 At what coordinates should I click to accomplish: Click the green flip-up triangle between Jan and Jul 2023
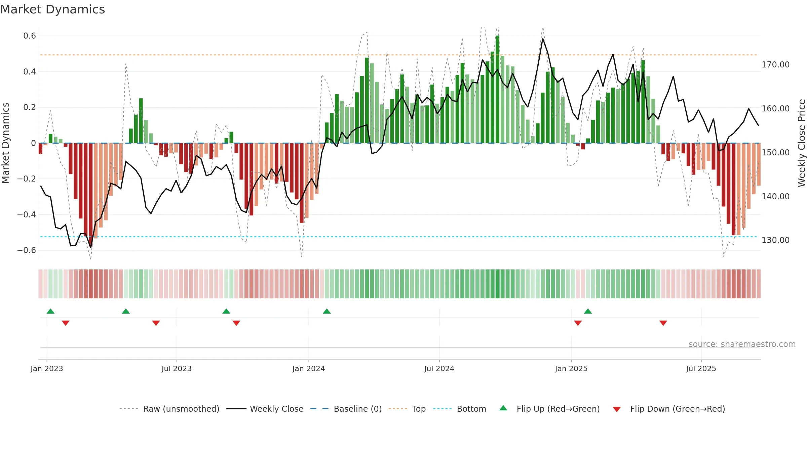pyautogui.click(x=126, y=311)
